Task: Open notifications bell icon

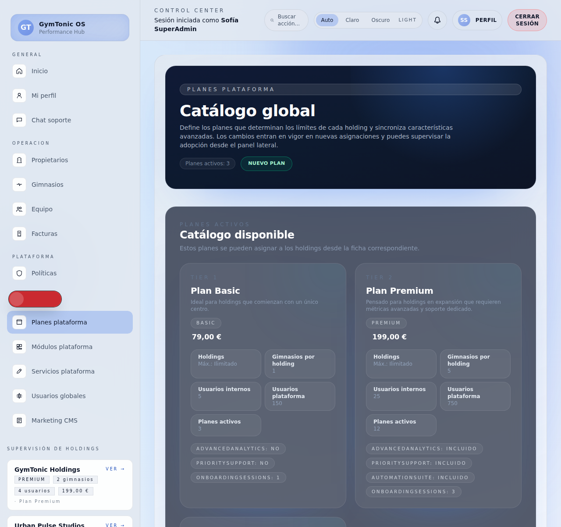Action: point(437,20)
